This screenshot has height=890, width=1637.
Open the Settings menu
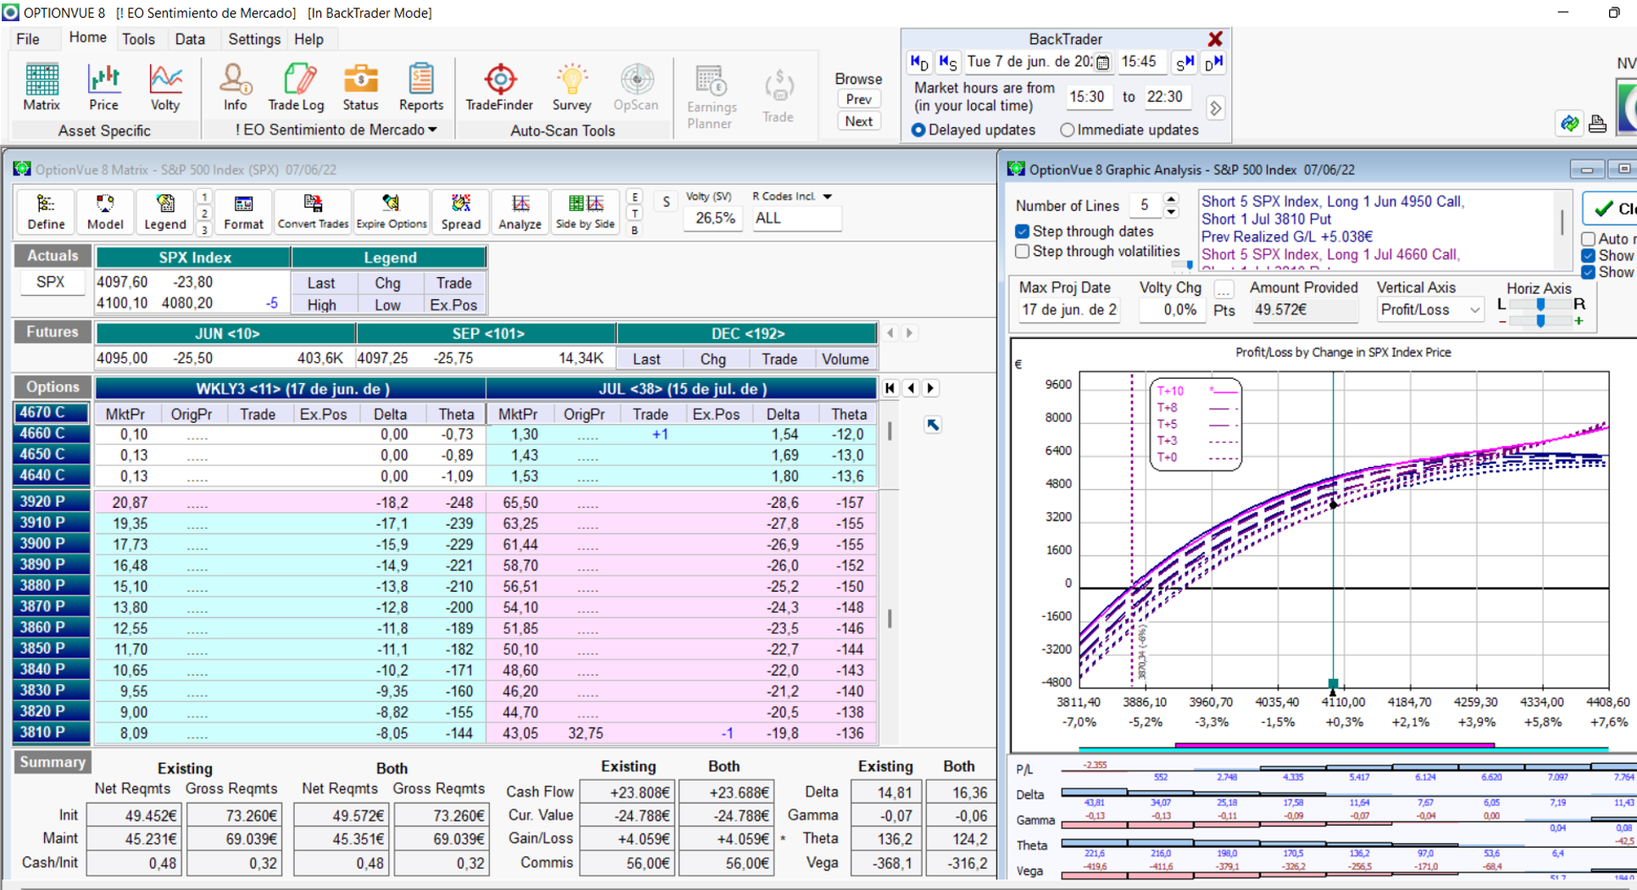point(254,39)
